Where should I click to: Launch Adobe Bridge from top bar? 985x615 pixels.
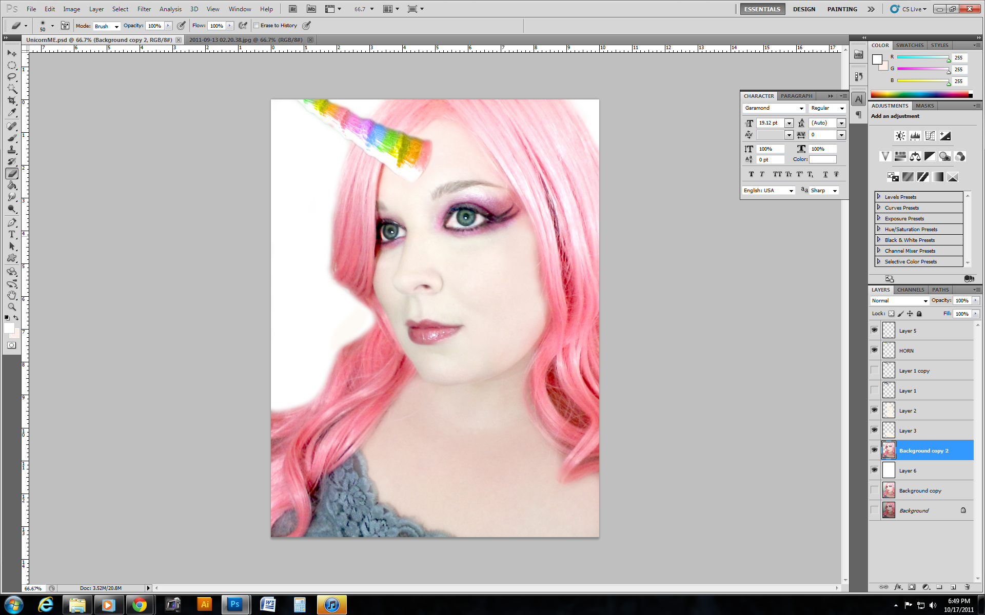pyautogui.click(x=292, y=9)
